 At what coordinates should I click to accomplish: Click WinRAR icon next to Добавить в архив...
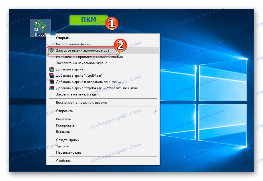coord(52,69)
